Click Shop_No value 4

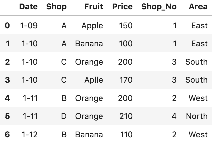(174, 116)
